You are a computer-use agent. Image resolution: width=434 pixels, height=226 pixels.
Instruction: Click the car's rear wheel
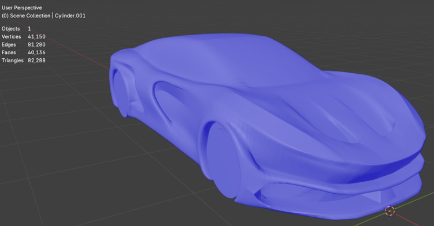pyautogui.click(x=121, y=93)
